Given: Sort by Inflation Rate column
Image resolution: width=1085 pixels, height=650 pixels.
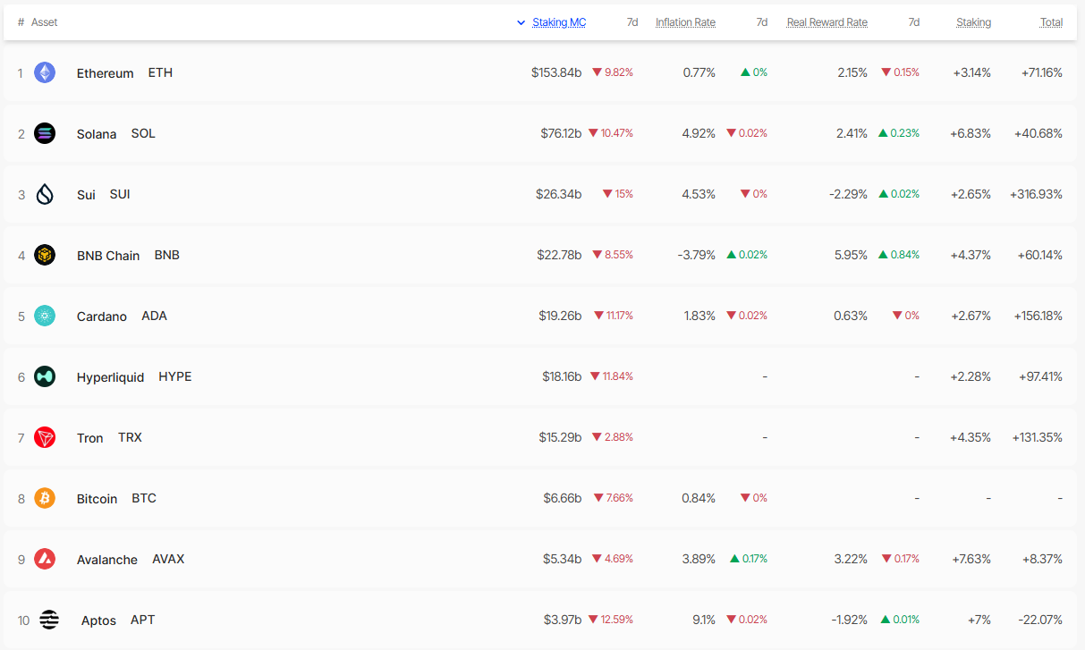Looking at the screenshot, I should point(685,22).
